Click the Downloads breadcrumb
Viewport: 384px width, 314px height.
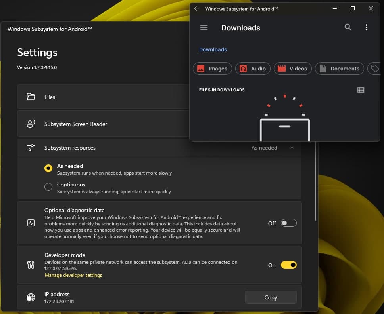click(213, 49)
